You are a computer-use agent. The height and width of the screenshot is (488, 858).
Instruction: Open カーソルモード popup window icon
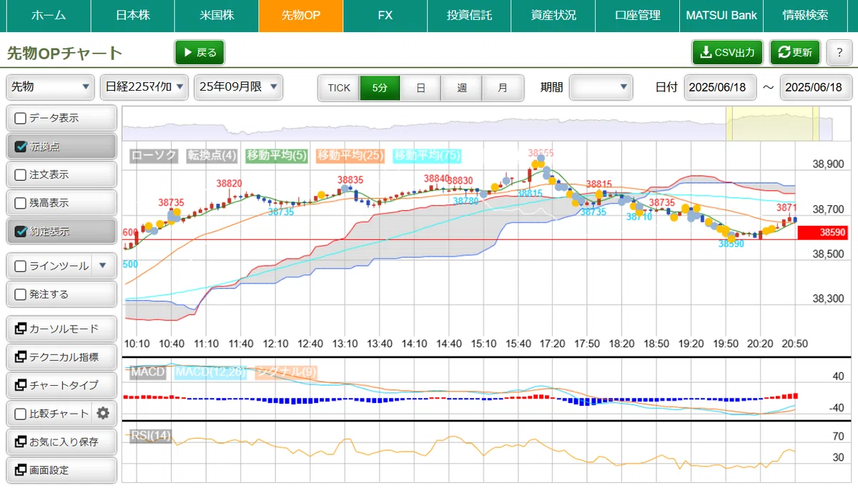tap(20, 329)
